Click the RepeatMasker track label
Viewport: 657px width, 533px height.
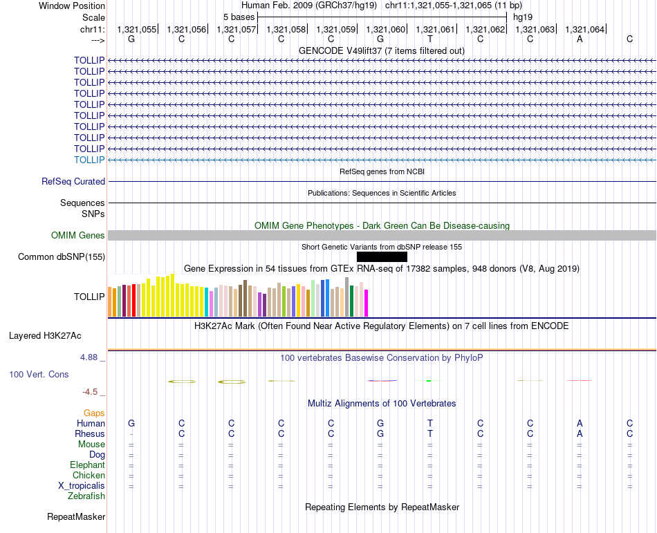click(x=76, y=516)
